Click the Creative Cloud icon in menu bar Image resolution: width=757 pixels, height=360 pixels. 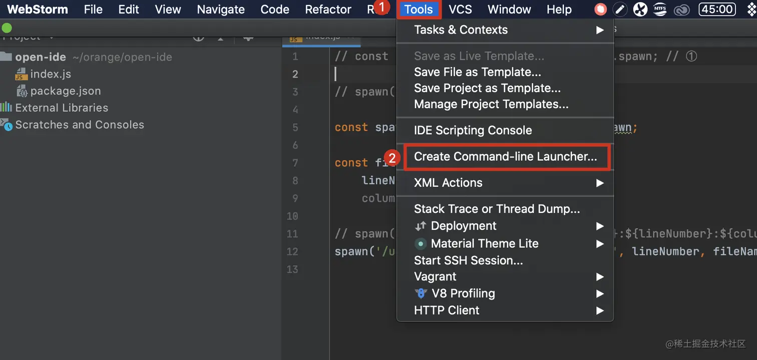coord(682,10)
